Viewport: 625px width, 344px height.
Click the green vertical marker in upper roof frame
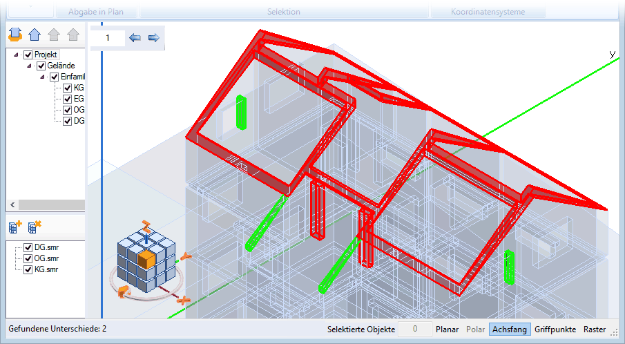[x=241, y=113]
